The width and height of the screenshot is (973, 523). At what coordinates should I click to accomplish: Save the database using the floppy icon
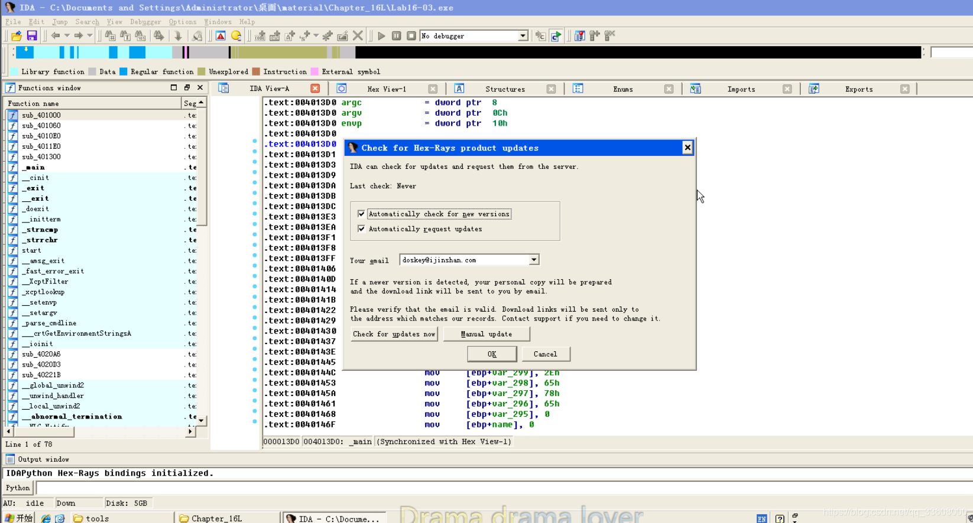click(x=32, y=36)
